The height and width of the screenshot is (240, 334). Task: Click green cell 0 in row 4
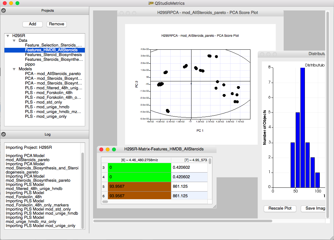click(x=140, y=177)
